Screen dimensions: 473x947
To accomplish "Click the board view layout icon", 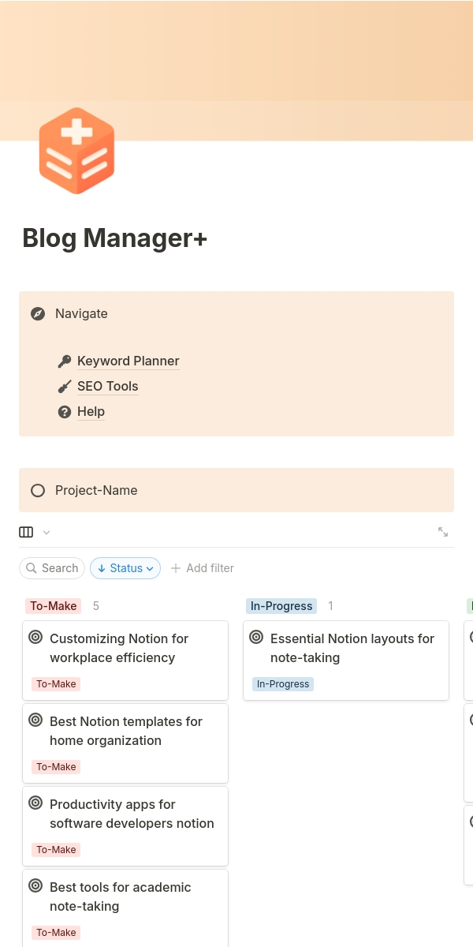I will click(26, 532).
